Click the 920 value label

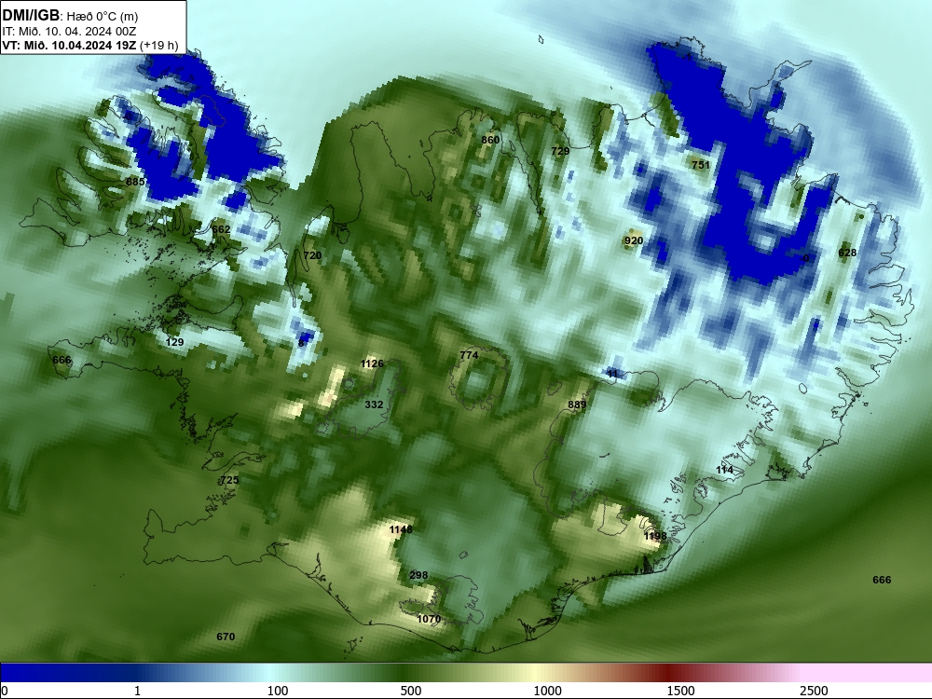click(x=634, y=240)
